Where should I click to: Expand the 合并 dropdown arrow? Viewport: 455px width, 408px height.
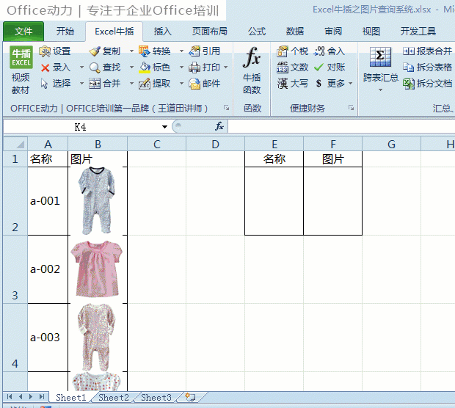click(132, 84)
